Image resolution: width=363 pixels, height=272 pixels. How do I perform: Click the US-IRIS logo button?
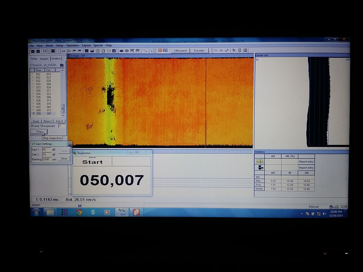pos(163,51)
